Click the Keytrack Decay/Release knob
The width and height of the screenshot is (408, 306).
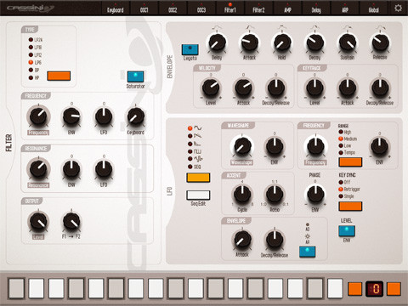pyautogui.click(x=380, y=88)
